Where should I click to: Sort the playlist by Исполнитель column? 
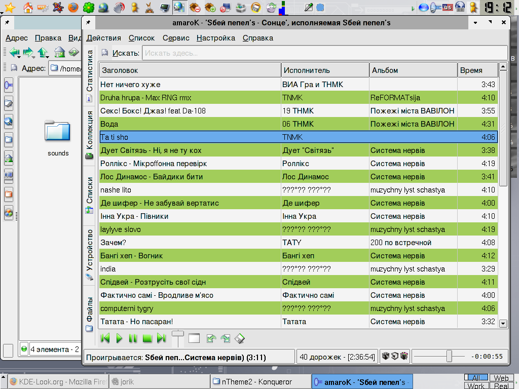(325, 70)
